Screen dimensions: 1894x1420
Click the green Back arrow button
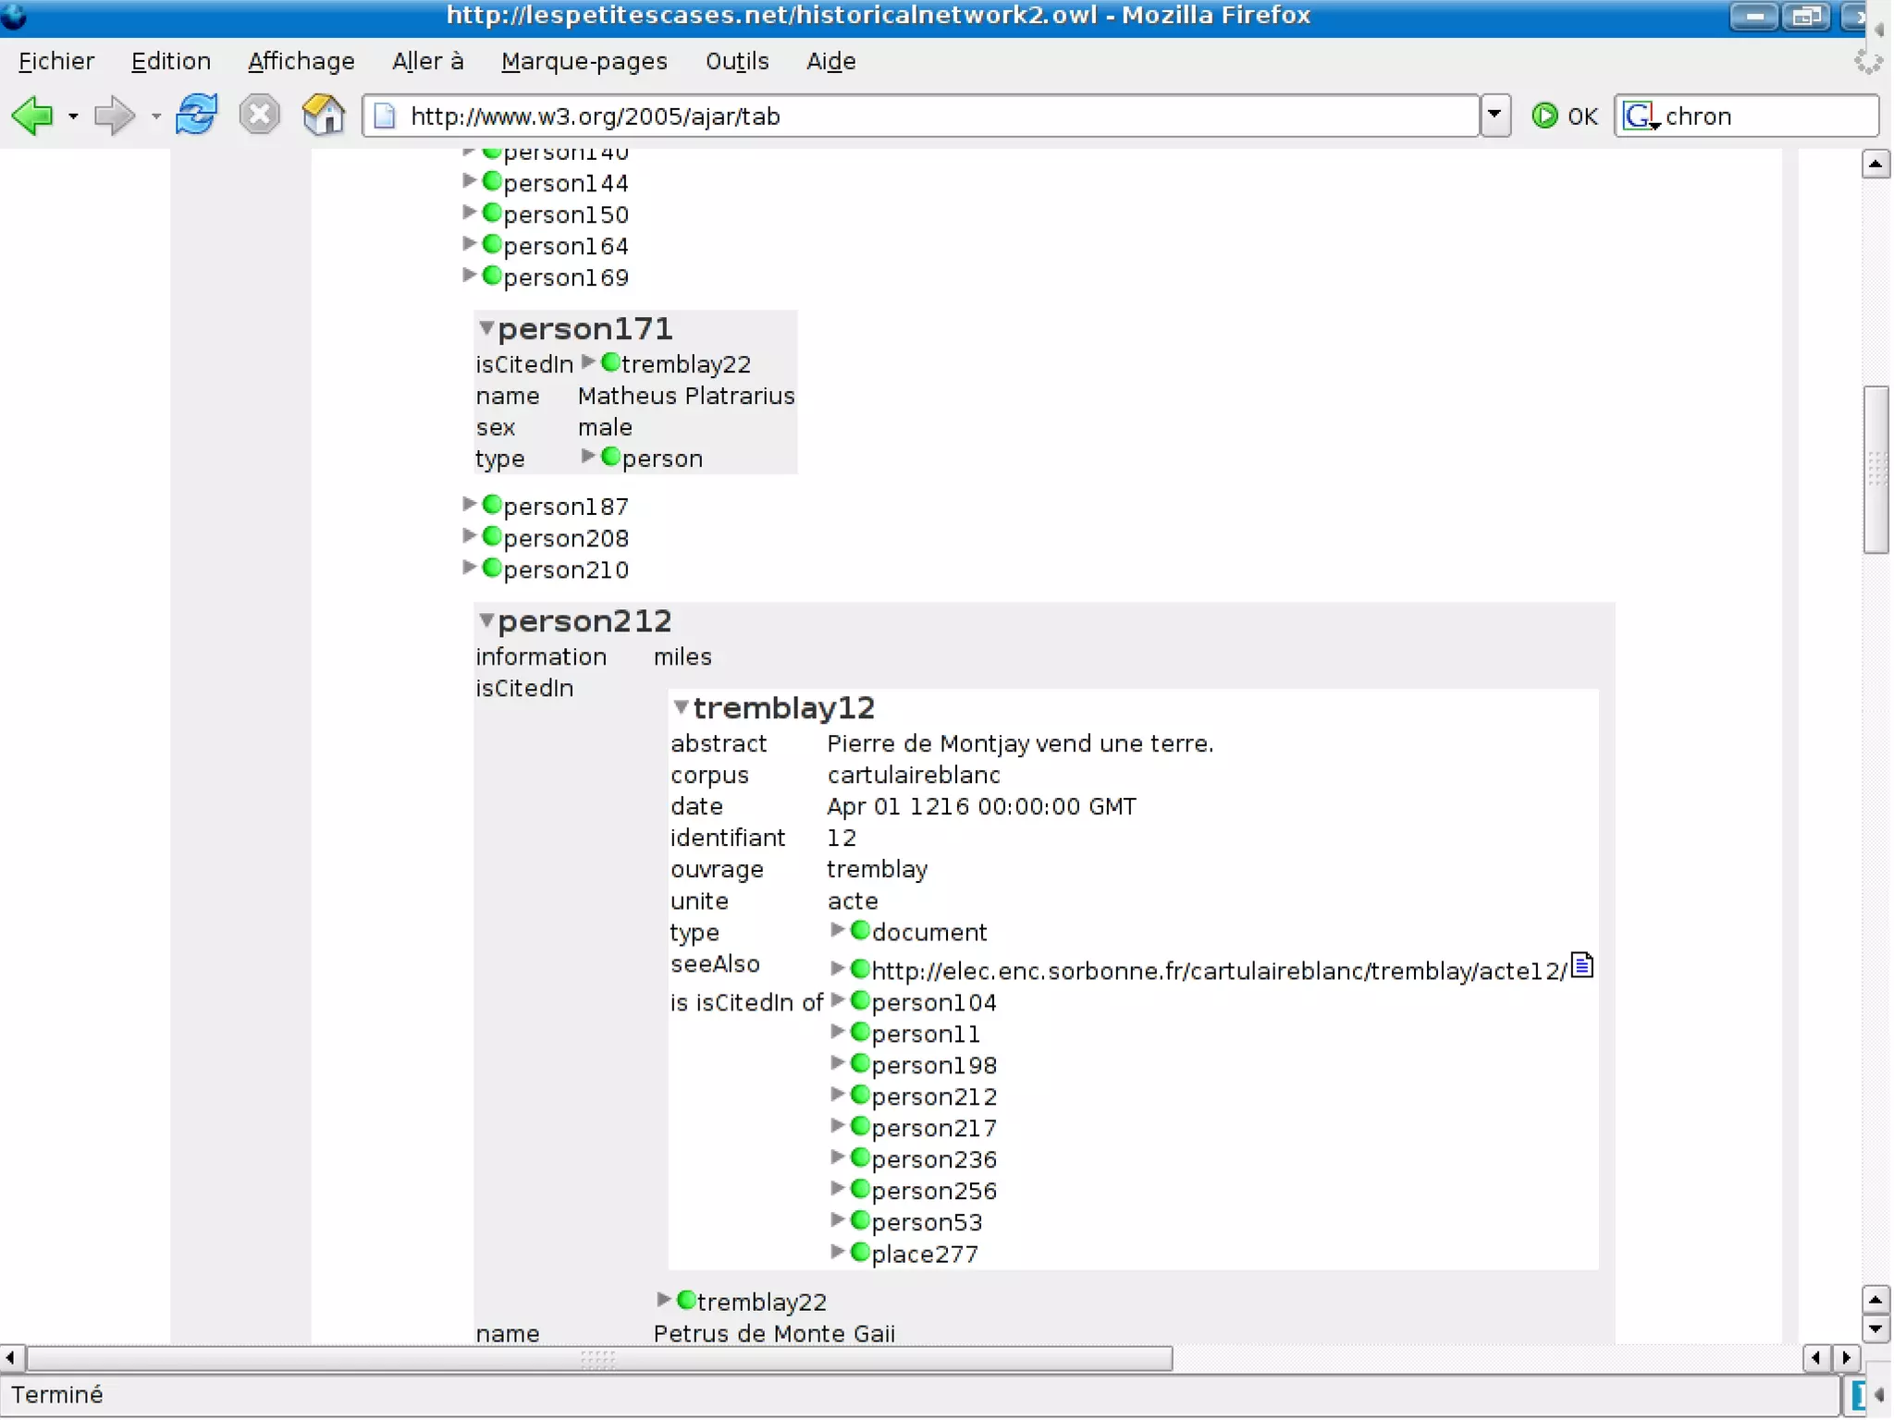click(x=31, y=116)
